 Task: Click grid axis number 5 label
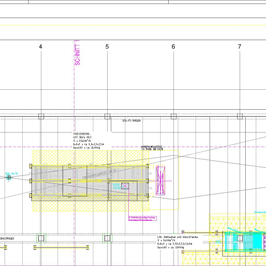point(107,47)
